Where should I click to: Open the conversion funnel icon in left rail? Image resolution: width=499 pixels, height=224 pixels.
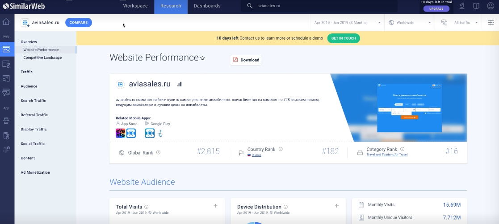tap(6, 92)
